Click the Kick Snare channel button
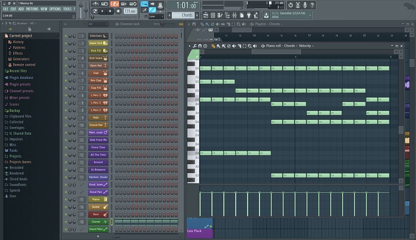Screen dimensions: 416x240 (98, 58)
